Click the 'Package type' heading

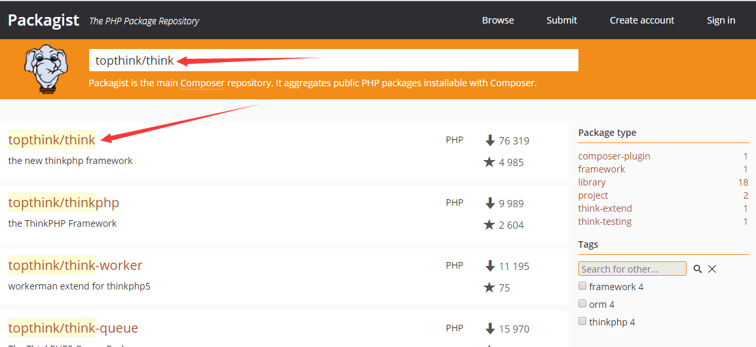[x=607, y=133]
